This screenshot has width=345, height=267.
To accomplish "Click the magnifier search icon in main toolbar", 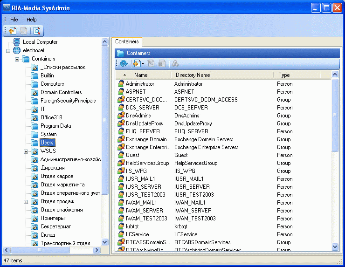I will pos(37,31).
